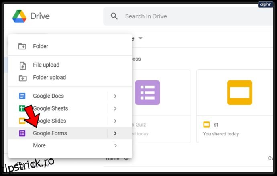Expand the Google Sheets submenu arrow
Image resolution: width=277 pixels, height=176 pixels.
pos(115,108)
